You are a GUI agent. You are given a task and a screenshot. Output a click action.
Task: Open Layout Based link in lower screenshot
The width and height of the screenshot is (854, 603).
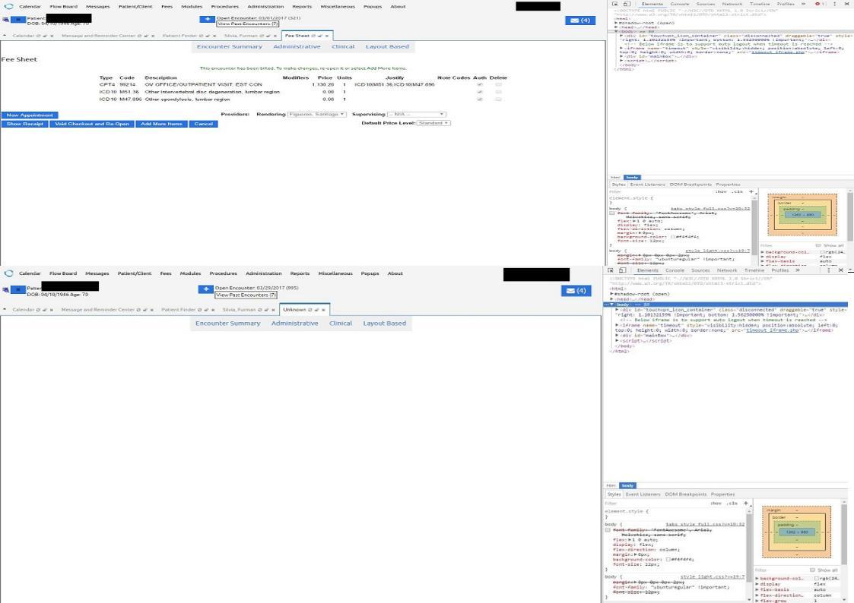[385, 324]
